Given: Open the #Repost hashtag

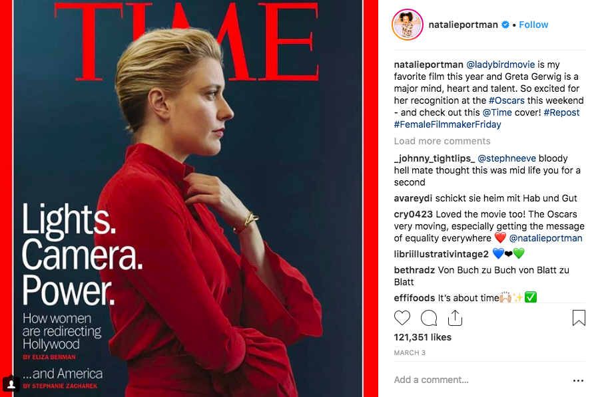Looking at the screenshot, I should coord(561,112).
